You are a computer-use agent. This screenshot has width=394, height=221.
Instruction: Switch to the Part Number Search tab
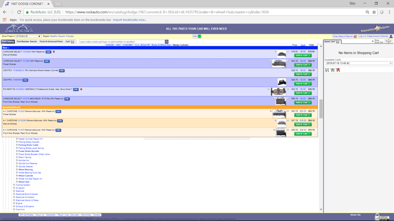[27, 42]
